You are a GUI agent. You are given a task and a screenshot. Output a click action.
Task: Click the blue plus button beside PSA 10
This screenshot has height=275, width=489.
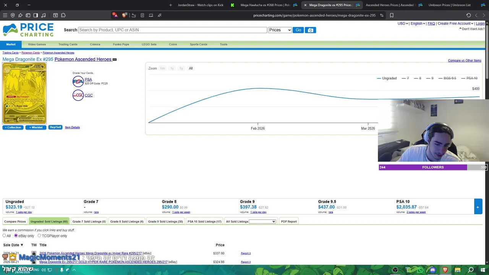[478, 207]
